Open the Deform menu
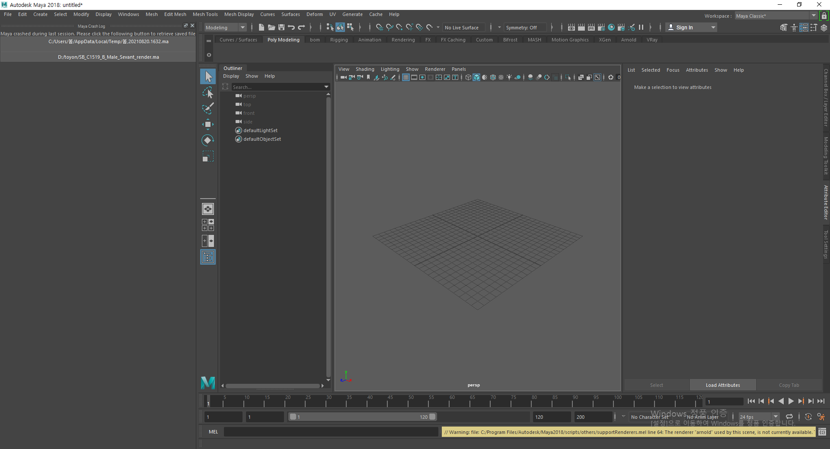Viewport: 830px width, 449px height. coord(314,14)
